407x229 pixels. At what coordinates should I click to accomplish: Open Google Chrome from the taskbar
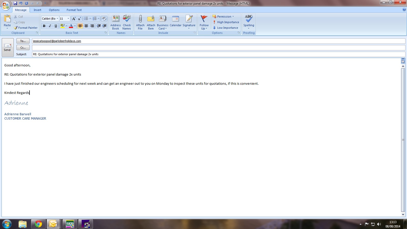pos(38,224)
